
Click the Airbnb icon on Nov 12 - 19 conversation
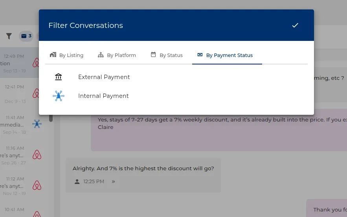(x=37, y=185)
